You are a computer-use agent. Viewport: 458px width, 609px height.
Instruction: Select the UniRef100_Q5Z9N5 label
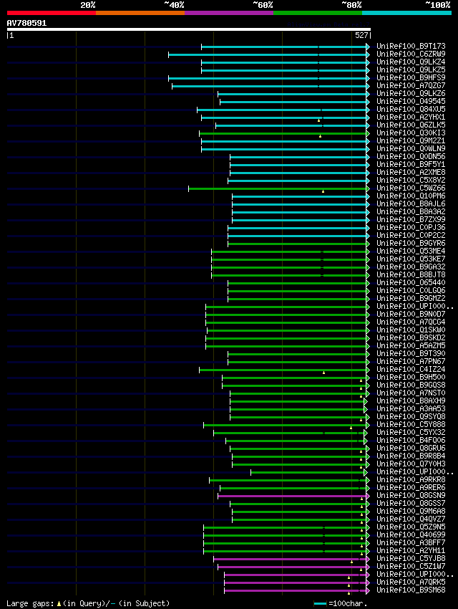pyautogui.click(x=411, y=527)
